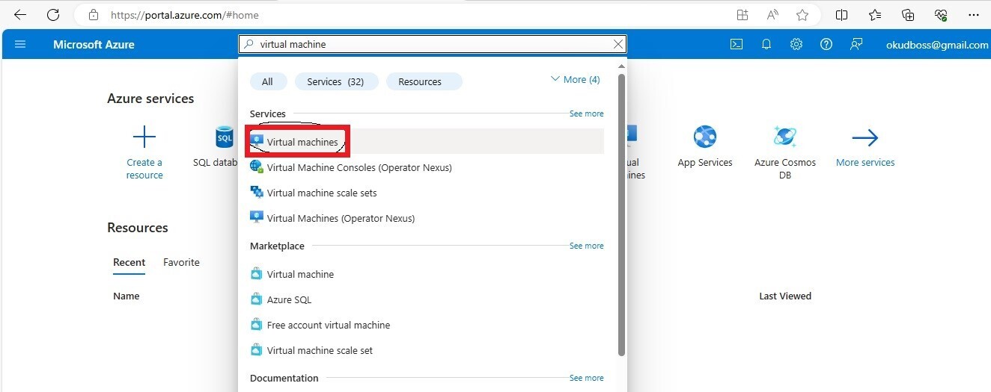Filter results by Resources pill
Screen dimensions: 991x392
click(x=424, y=81)
